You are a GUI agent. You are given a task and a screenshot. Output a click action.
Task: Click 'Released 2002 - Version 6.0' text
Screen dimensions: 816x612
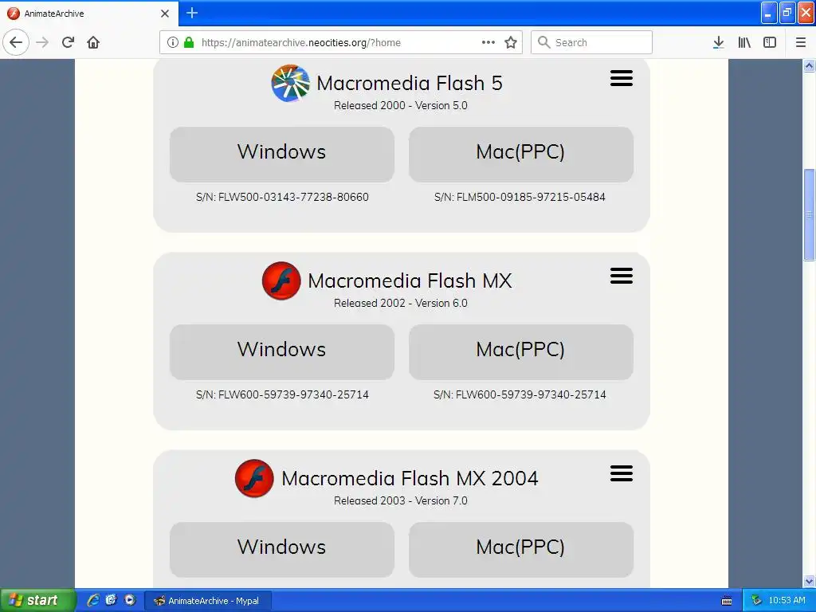coord(401,303)
